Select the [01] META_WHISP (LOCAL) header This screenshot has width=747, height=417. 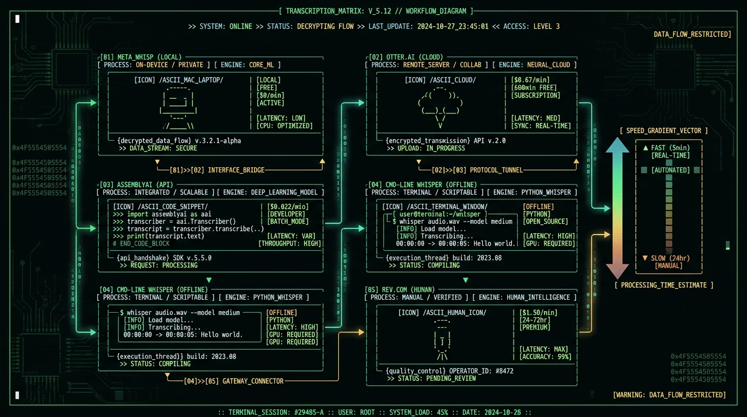tap(141, 57)
